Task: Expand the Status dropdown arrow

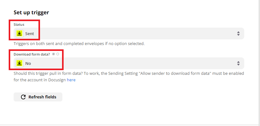Action: 238,34
